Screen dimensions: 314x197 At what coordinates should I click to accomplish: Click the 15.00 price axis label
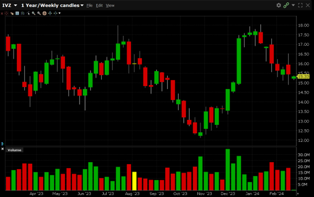[x=303, y=83]
